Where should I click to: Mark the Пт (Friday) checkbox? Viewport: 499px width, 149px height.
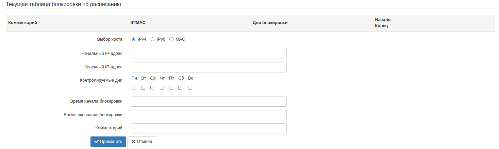(171, 88)
